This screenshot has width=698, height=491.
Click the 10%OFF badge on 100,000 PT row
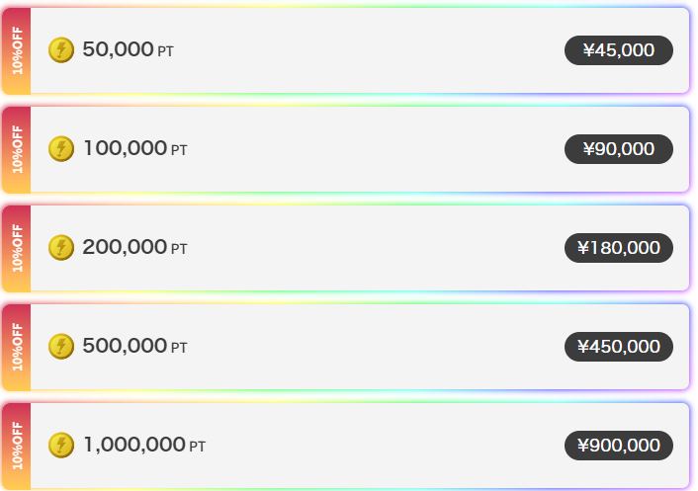(17, 149)
